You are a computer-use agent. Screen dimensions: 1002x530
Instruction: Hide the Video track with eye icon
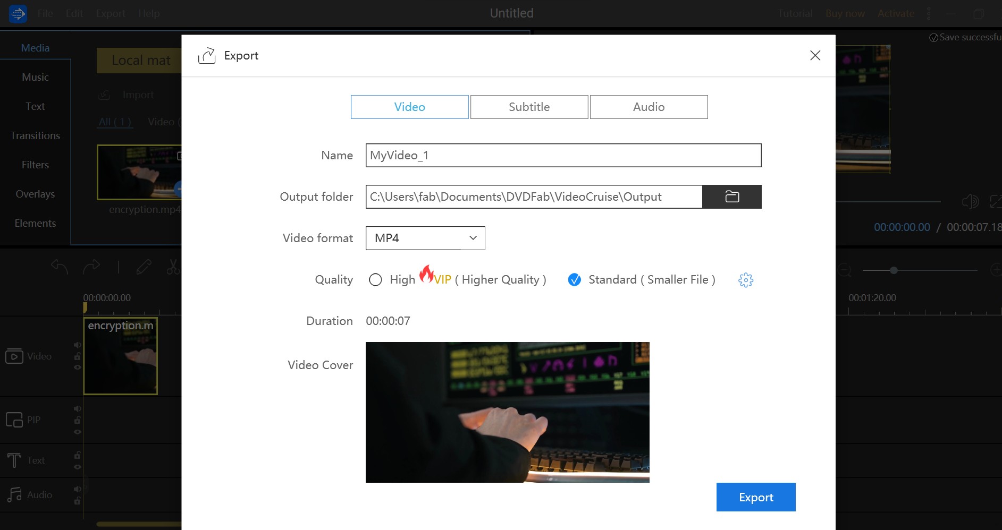78,367
